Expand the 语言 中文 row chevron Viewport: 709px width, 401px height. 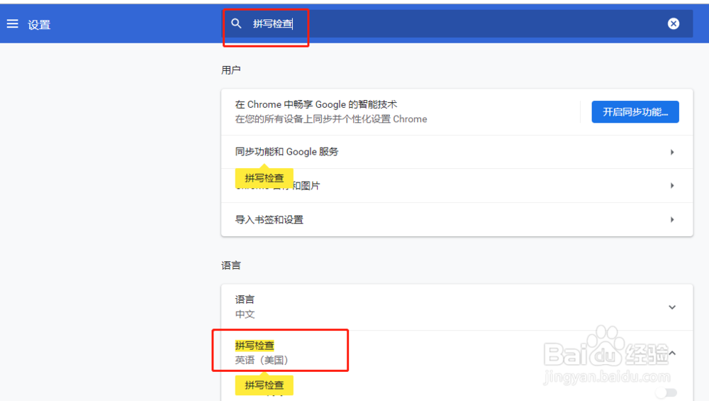click(x=671, y=307)
